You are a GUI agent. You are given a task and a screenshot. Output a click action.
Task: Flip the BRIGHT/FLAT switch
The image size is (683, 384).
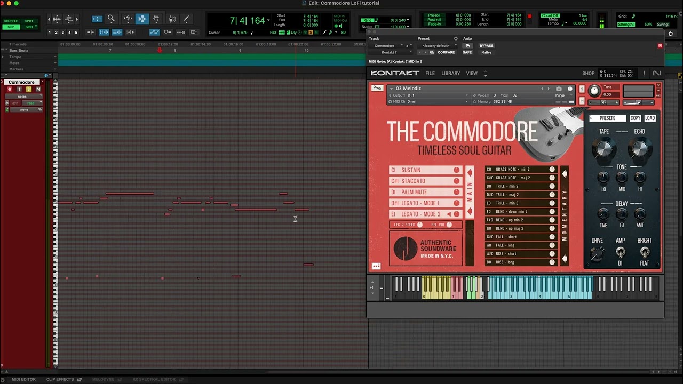coord(645,252)
